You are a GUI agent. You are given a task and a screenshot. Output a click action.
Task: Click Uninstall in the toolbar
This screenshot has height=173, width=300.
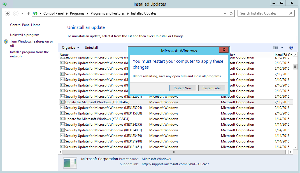(91, 48)
